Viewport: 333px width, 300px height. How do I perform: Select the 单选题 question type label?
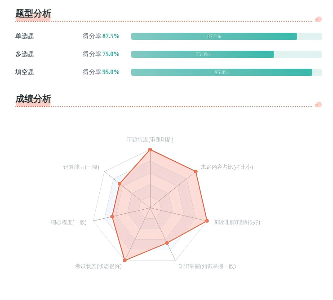(x=25, y=36)
